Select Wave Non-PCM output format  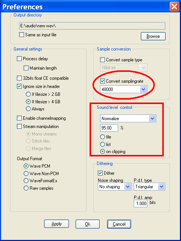[26, 174]
